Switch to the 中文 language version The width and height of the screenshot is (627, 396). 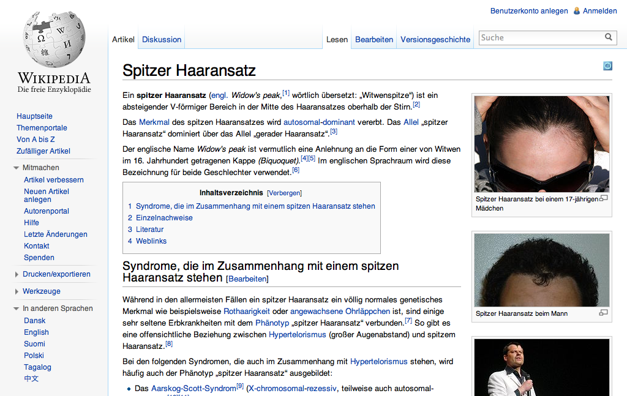pos(31,378)
